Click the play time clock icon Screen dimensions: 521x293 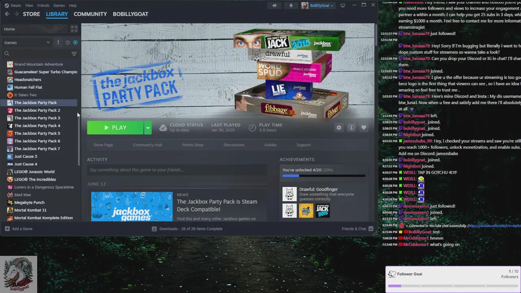coord(252,128)
